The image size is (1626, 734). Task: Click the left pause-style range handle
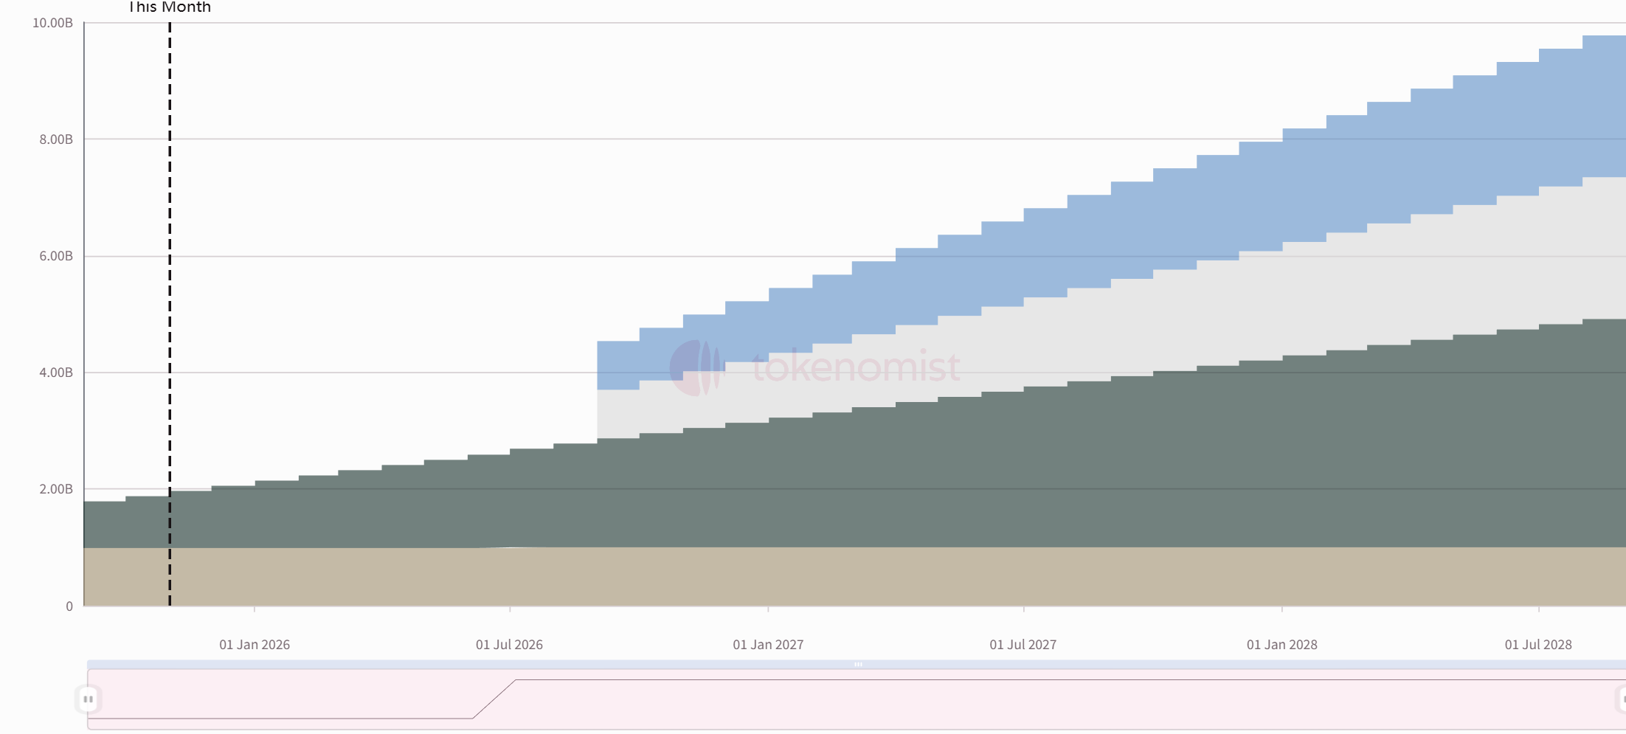[86, 698]
